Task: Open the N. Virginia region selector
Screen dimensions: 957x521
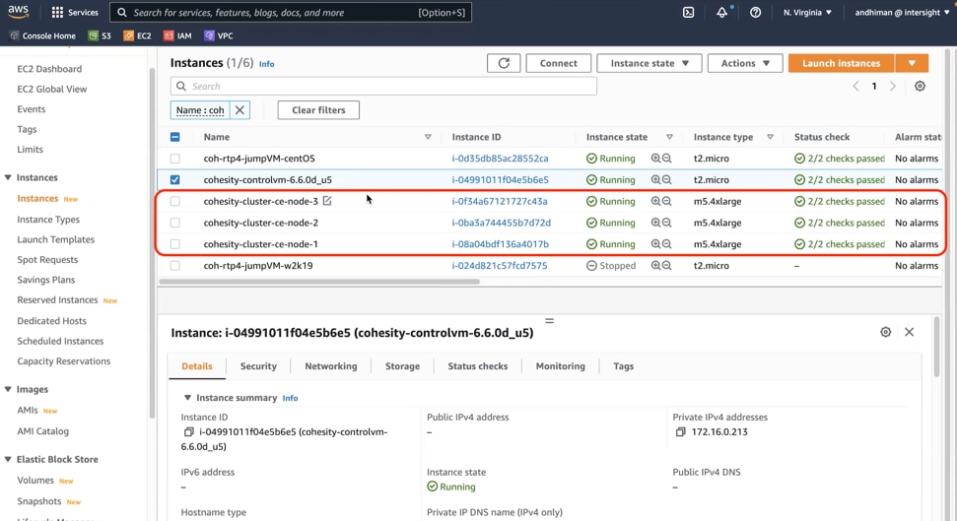Action: click(x=807, y=12)
